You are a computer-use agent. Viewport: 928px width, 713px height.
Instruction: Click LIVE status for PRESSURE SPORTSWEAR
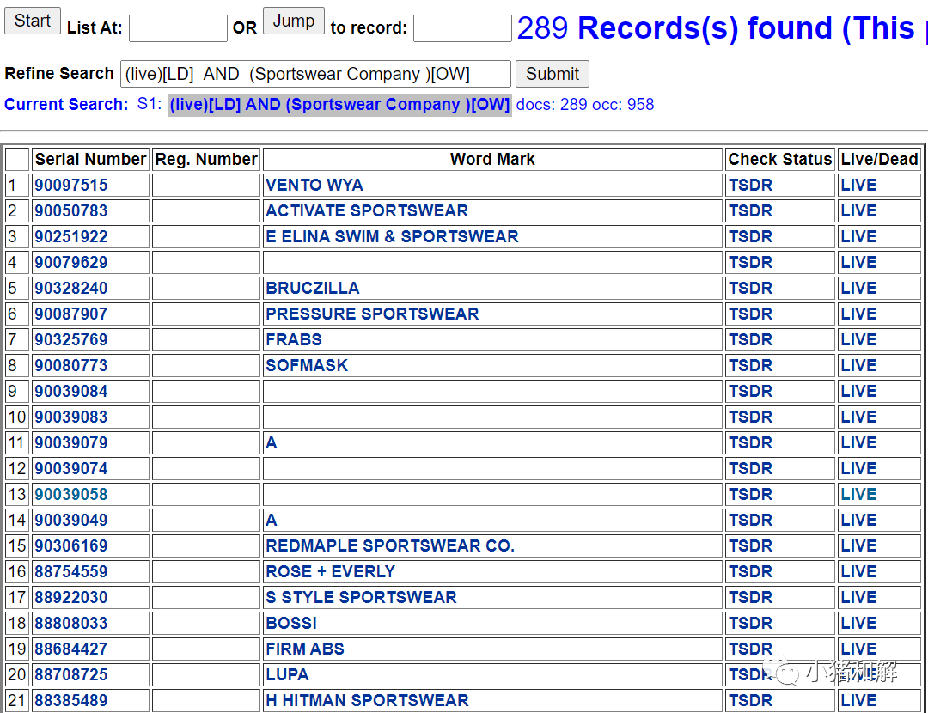tap(858, 314)
